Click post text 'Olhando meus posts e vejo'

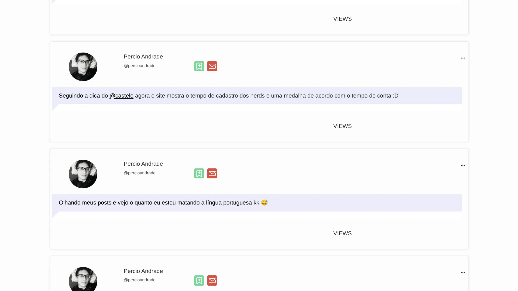click(x=93, y=203)
